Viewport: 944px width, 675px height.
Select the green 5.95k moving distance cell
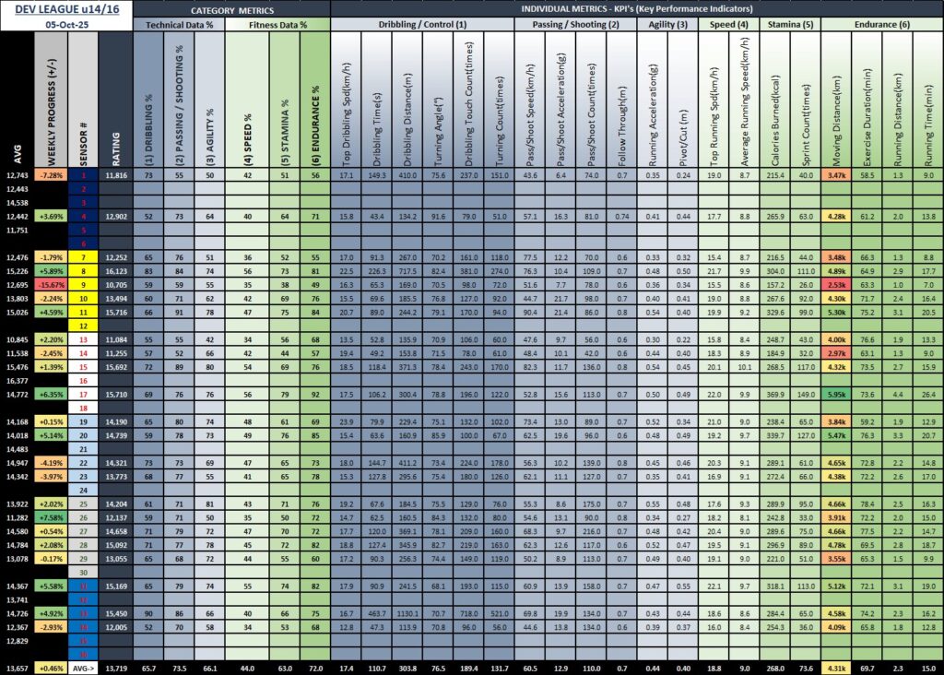point(836,394)
